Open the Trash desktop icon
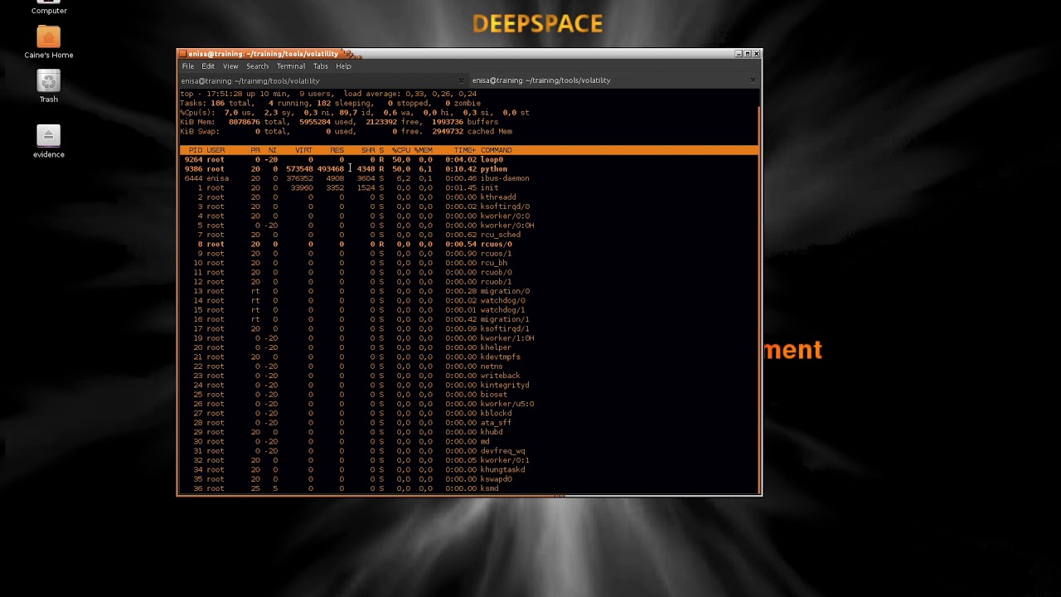 pos(49,87)
